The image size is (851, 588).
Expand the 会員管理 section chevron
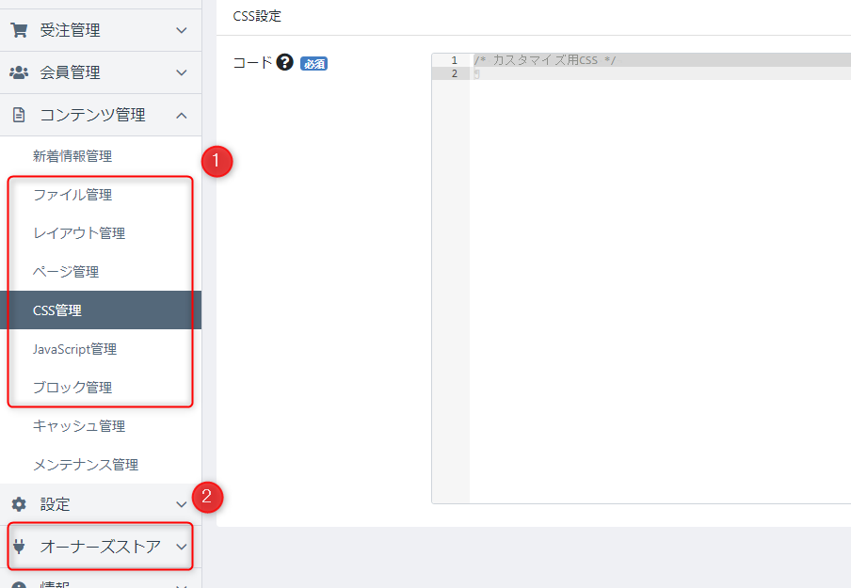(x=182, y=72)
